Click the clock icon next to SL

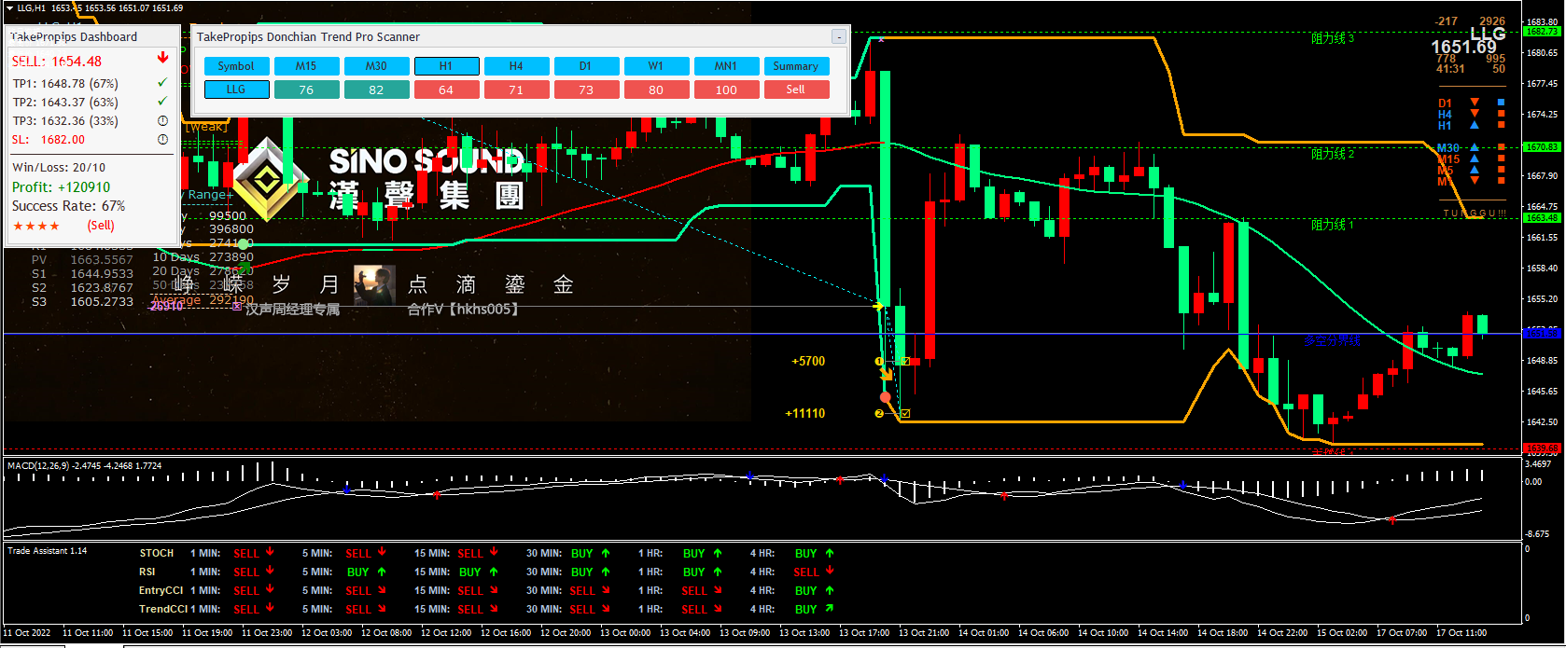coord(162,139)
